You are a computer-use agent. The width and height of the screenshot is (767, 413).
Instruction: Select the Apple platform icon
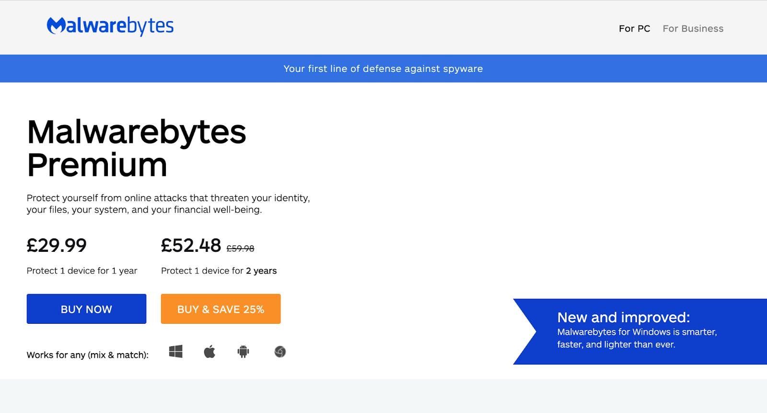[209, 352]
